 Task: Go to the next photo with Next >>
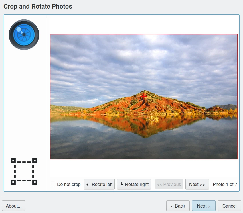(197, 184)
